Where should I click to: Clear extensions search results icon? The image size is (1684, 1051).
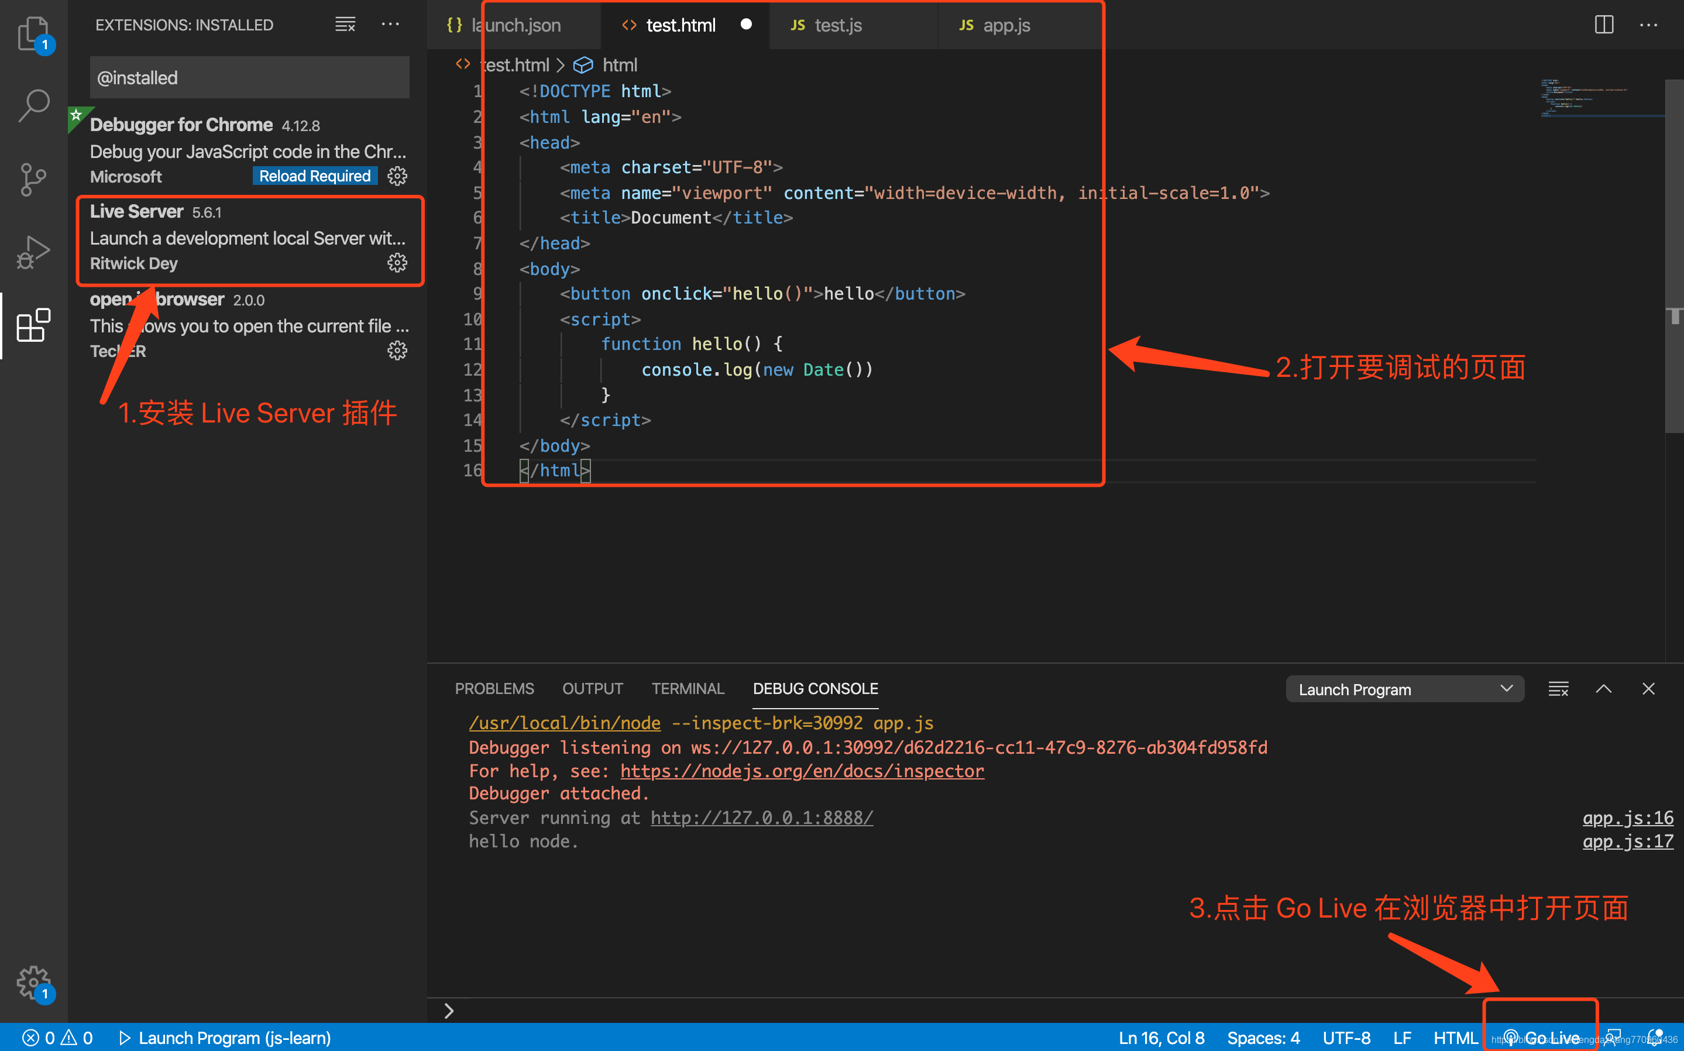click(x=345, y=25)
